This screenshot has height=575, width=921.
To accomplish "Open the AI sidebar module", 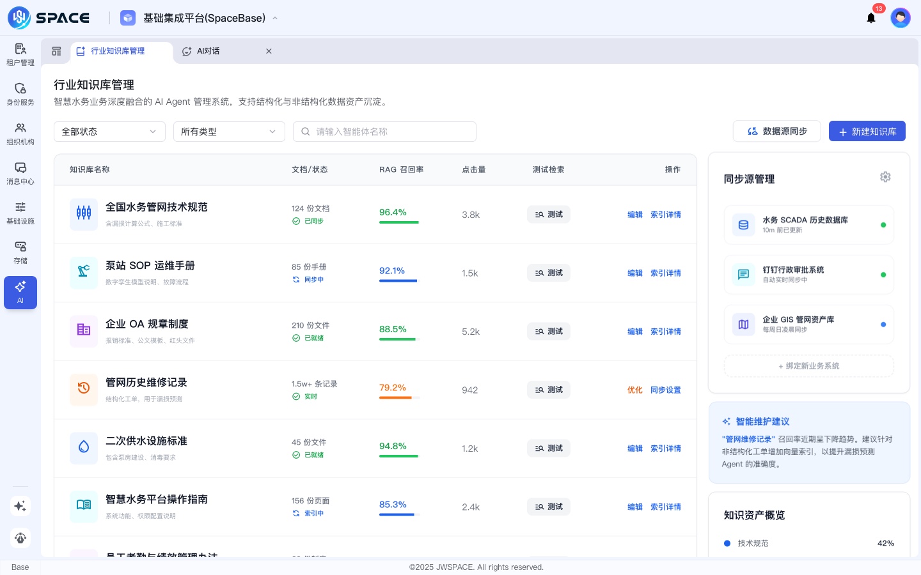I will click(x=20, y=292).
